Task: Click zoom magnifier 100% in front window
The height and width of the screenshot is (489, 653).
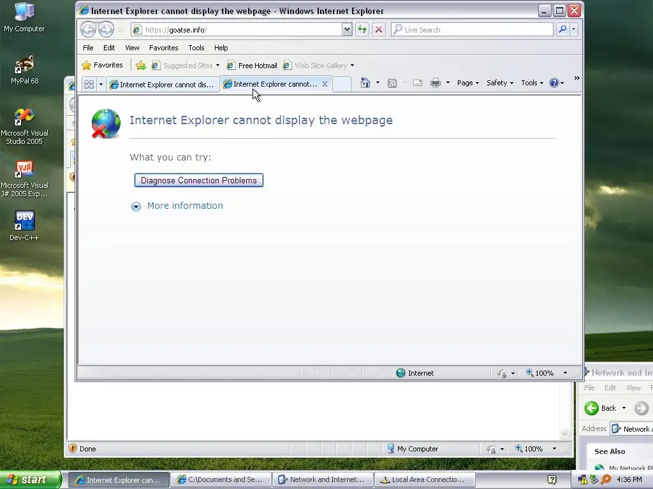Action: (529, 373)
